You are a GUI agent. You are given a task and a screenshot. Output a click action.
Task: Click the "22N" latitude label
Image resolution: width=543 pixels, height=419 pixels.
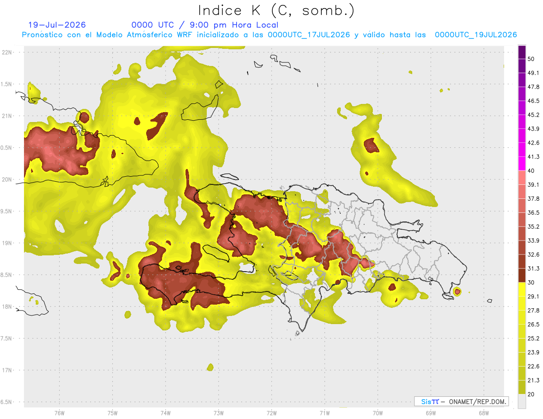click(x=6, y=52)
